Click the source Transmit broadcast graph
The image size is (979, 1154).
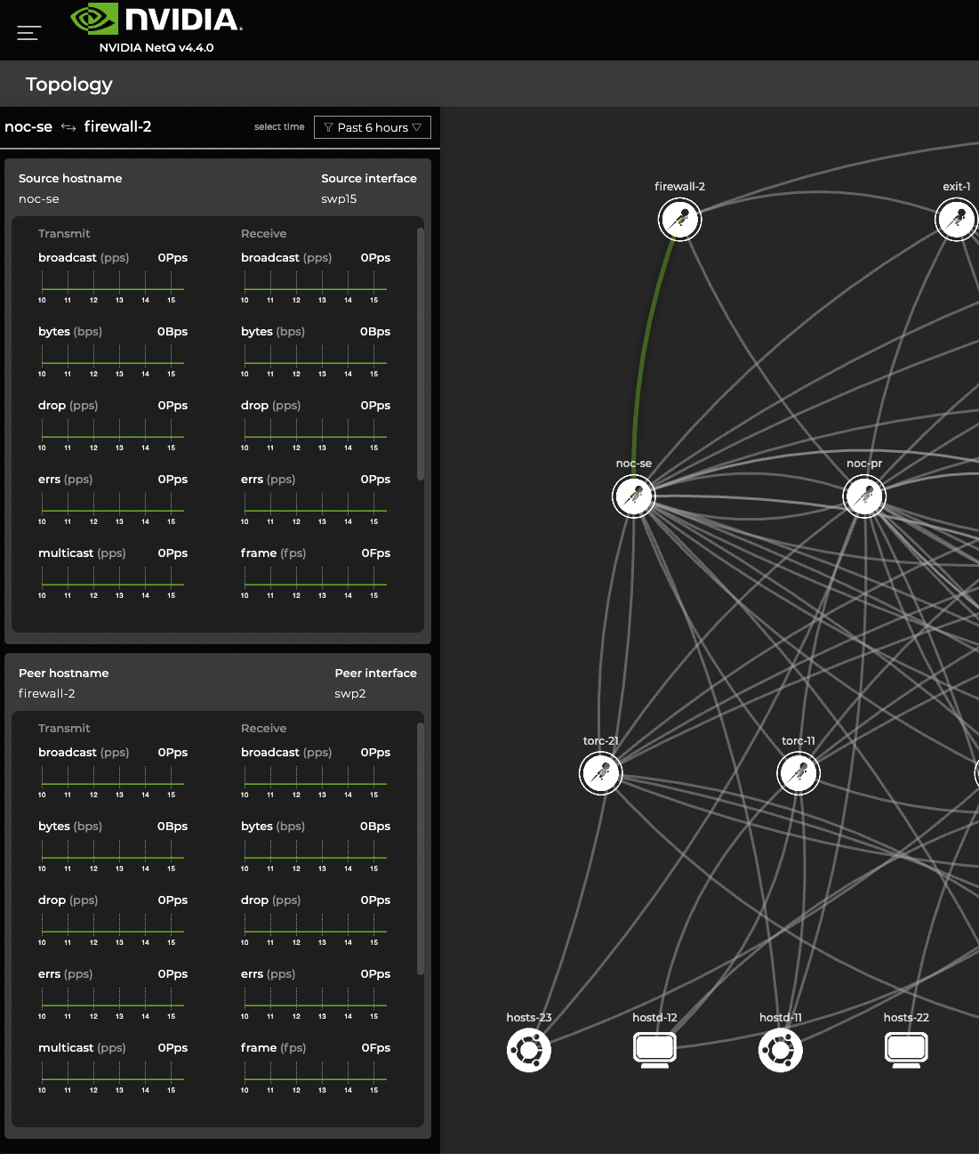coord(112,285)
